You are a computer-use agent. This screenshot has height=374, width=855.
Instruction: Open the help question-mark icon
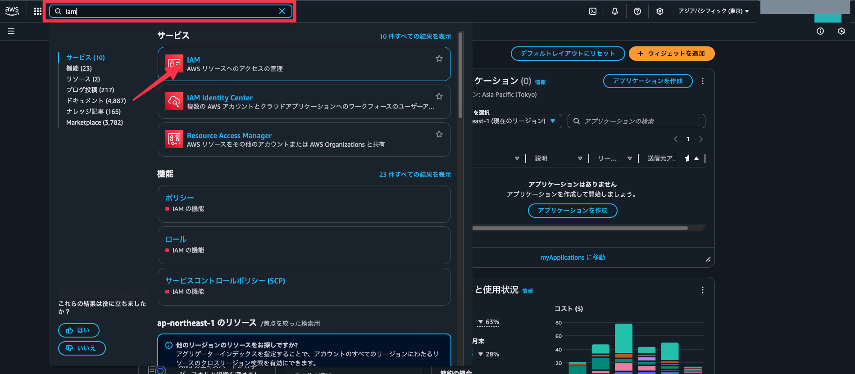(637, 11)
